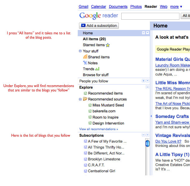Open The REAL Reason post link

point(173,89)
